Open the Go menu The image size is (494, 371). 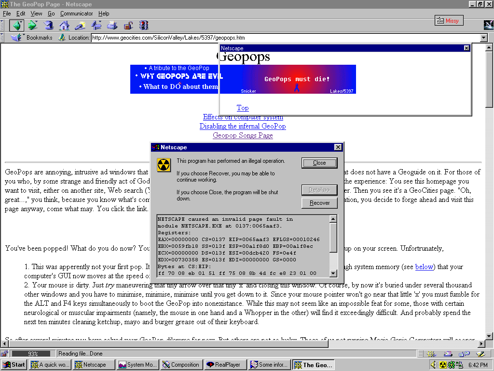point(51,14)
